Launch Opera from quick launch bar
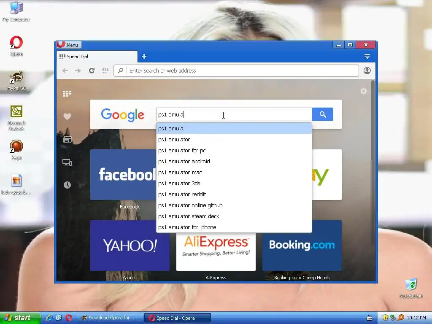432x324 pixels. coord(69,318)
